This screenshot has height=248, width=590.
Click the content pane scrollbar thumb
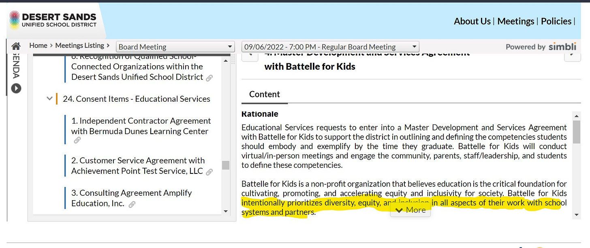pyautogui.click(x=577, y=132)
